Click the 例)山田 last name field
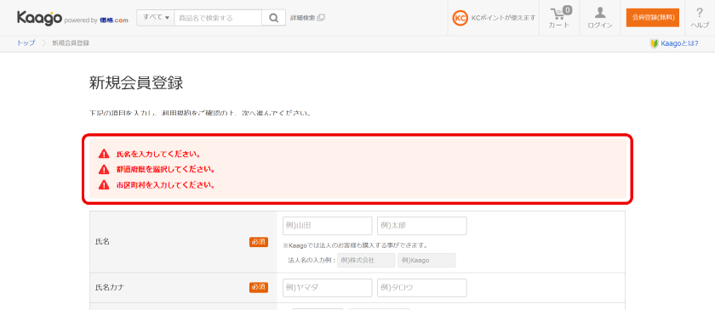 (x=328, y=226)
